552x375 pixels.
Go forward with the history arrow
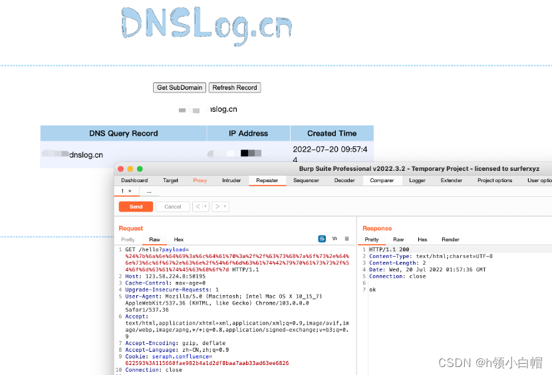click(217, 207)
